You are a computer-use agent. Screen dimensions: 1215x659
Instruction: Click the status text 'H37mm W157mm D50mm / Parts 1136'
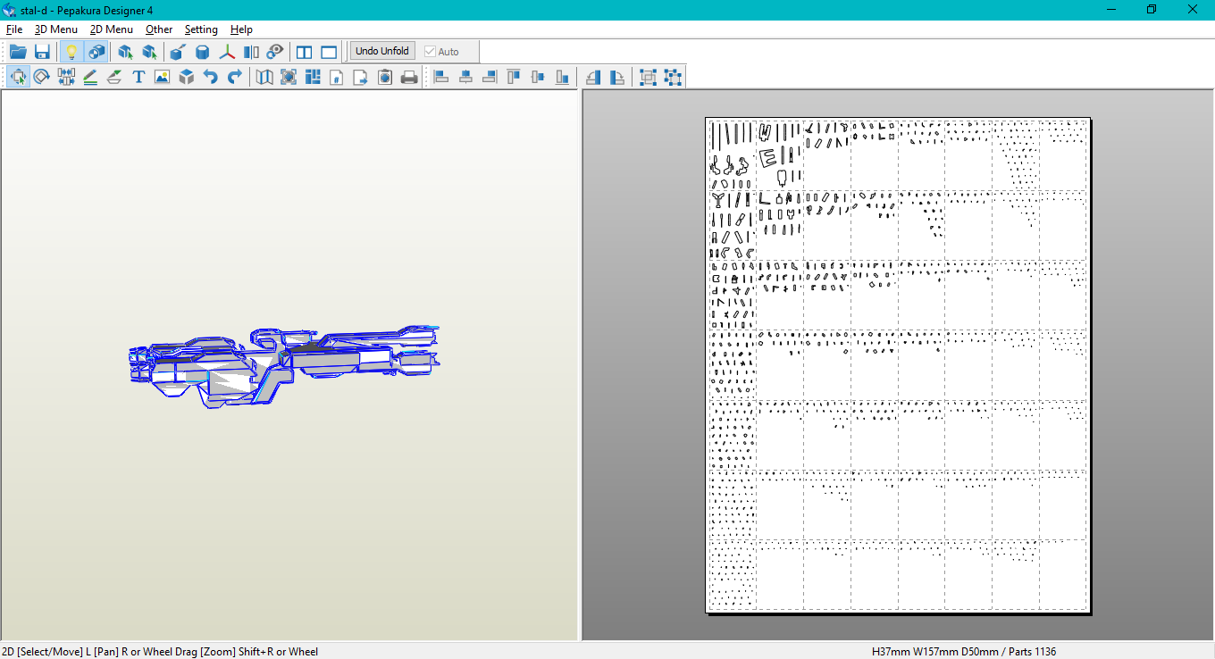tap(964, 652)
